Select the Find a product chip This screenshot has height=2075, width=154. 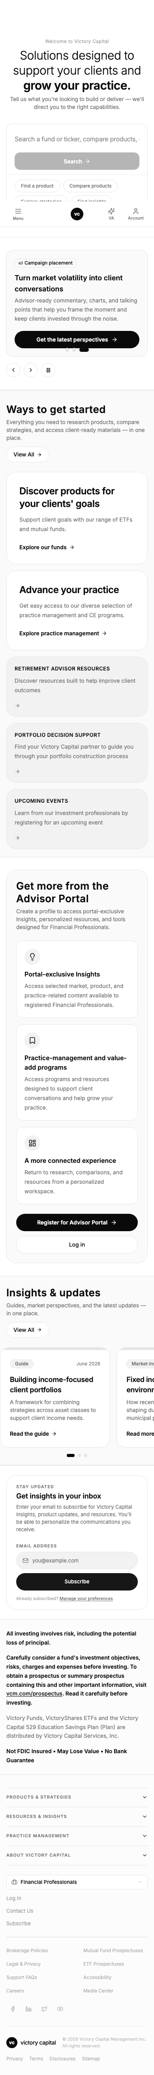[37, 185]
